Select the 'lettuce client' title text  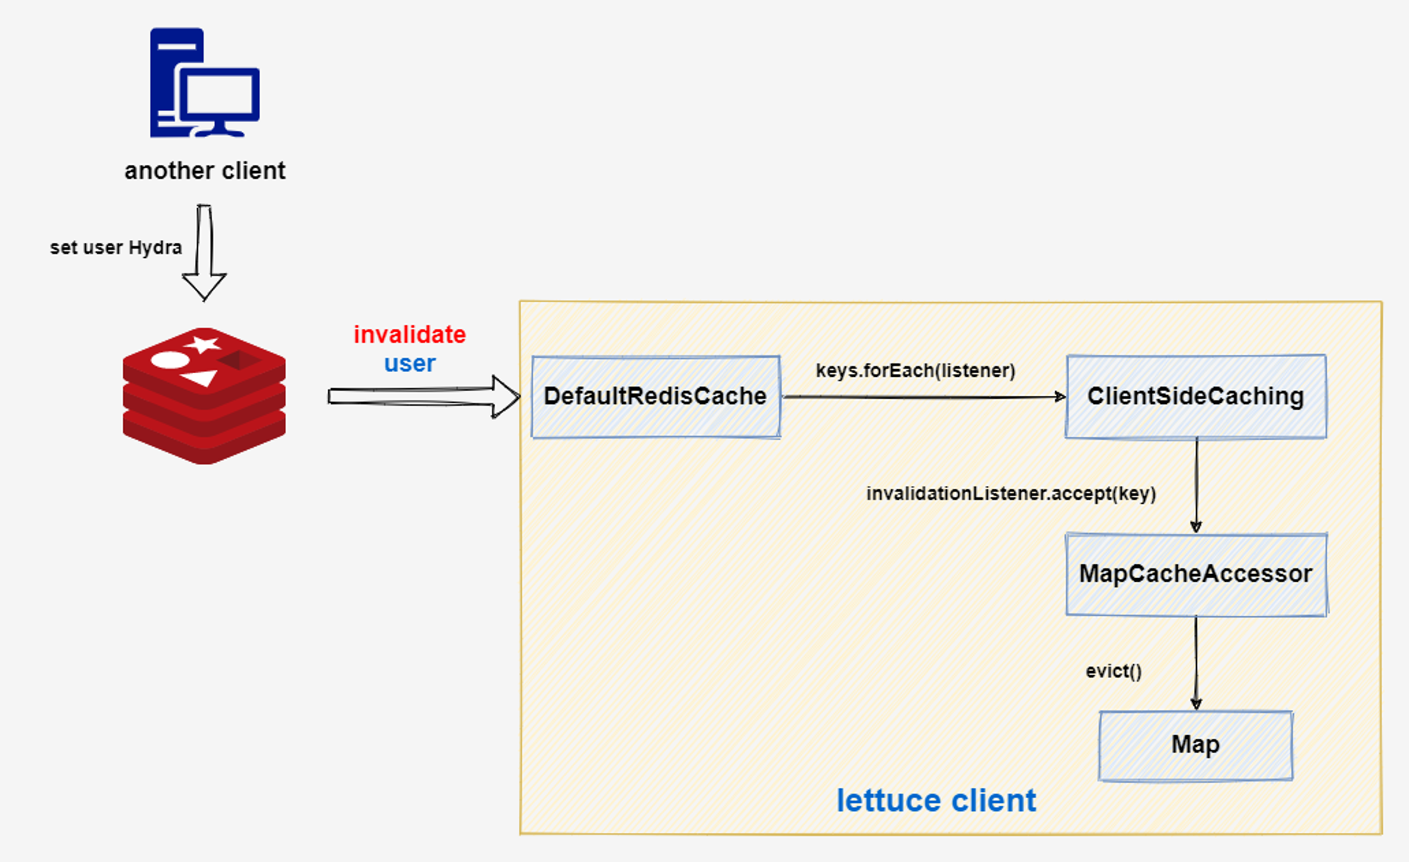[x=936, y=801]
